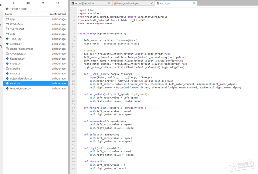
Task: Click the new launcher plus icon
Action: click(x=14, y=3)
